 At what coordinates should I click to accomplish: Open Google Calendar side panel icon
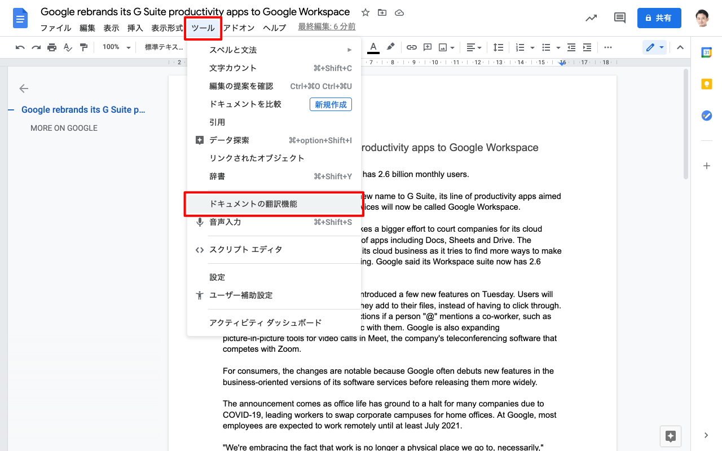706,52
